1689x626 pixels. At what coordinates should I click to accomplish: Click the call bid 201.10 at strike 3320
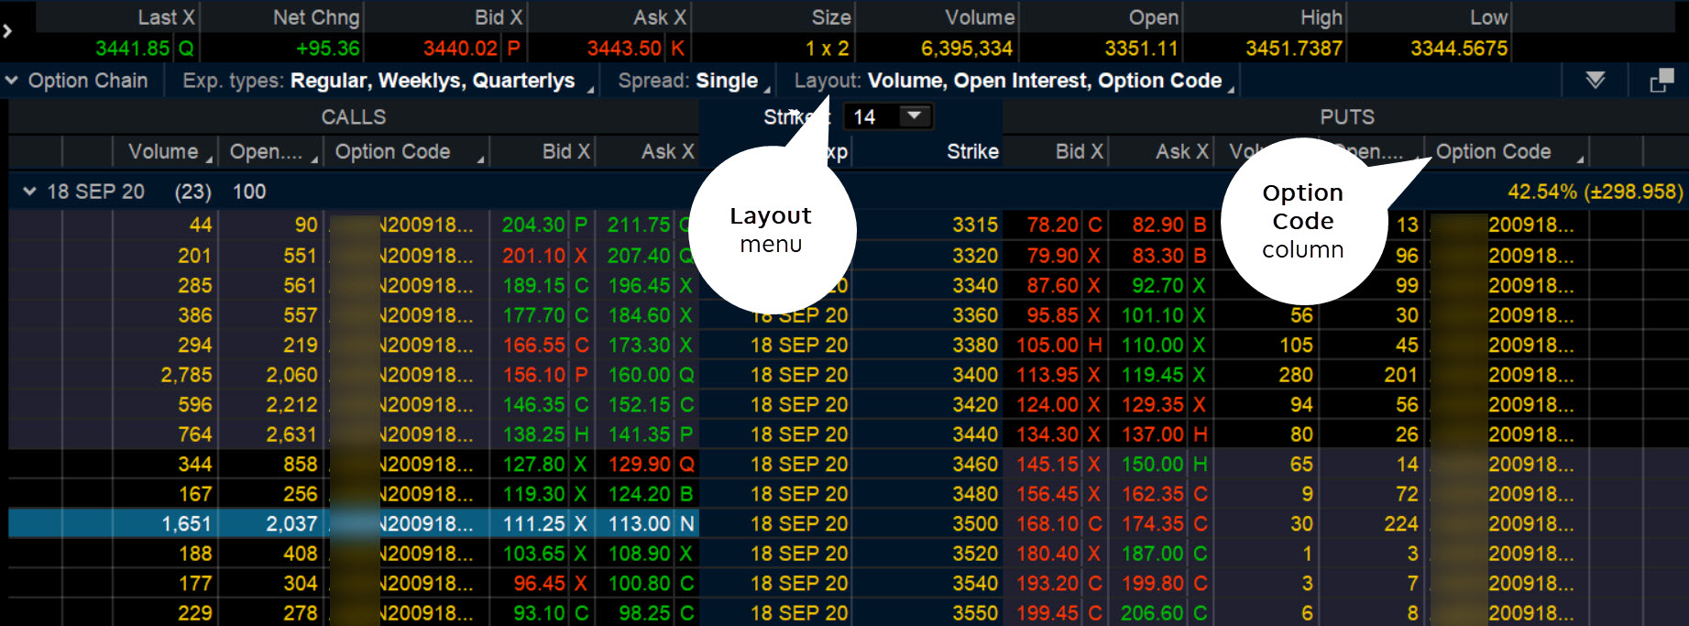[533, 255]
